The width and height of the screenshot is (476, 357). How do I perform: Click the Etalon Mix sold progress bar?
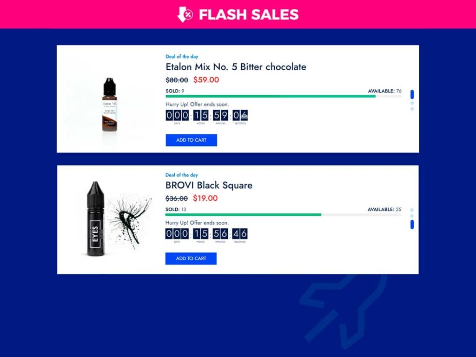pos(284,96)
